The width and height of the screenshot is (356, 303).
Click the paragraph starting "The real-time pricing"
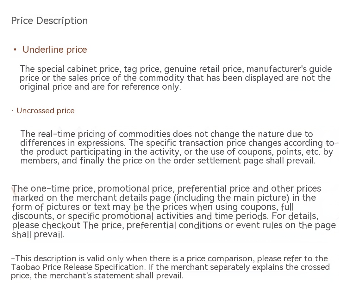pos(177,147)
